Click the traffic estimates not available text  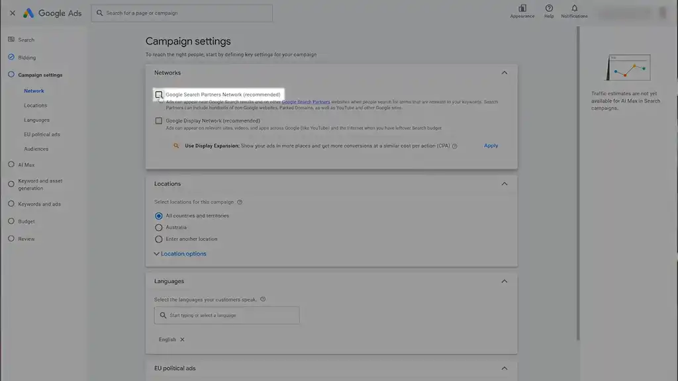pos(626,101)
